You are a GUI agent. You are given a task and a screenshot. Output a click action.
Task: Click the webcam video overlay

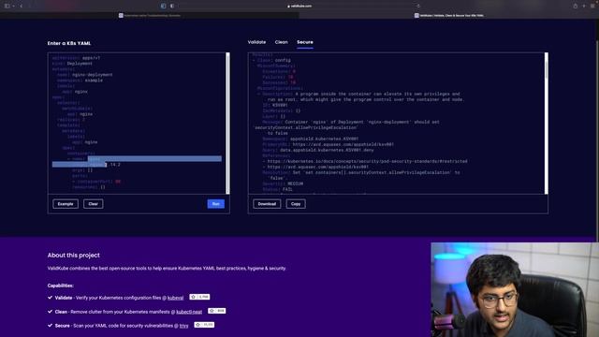[x=515, y=289]
